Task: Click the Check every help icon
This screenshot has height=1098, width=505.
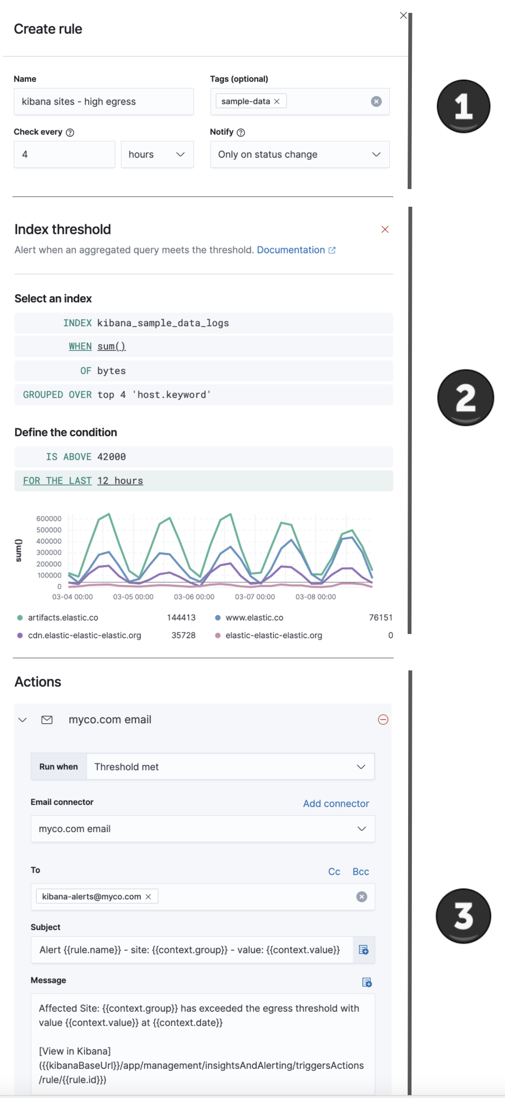Action: coord(70,133)
